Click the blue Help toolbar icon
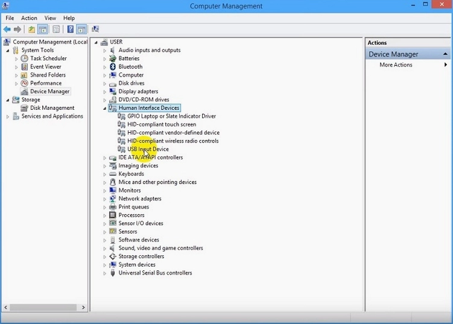The width and height of the screenshot is (453, 324). [70, 29]
